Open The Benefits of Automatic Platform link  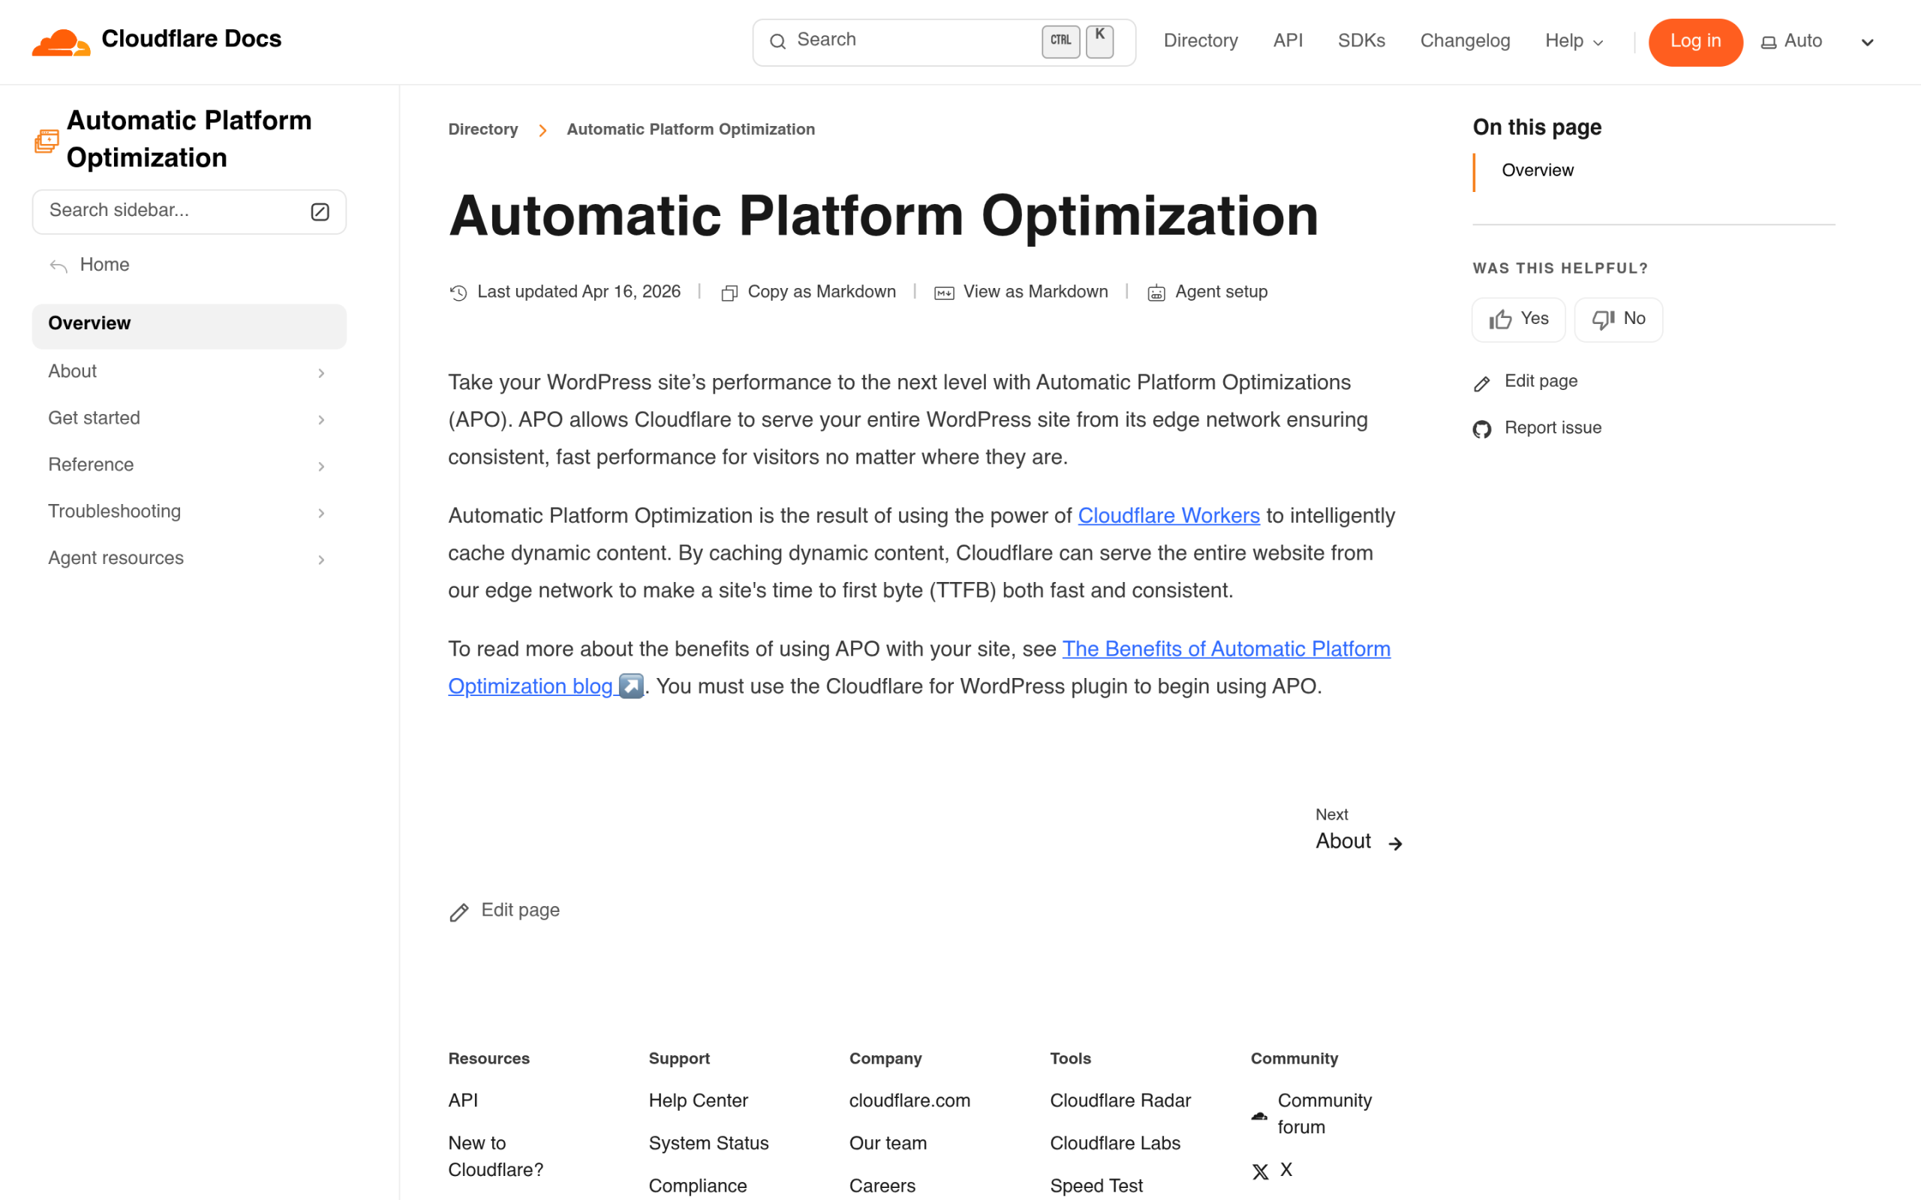pos(1226,649)
